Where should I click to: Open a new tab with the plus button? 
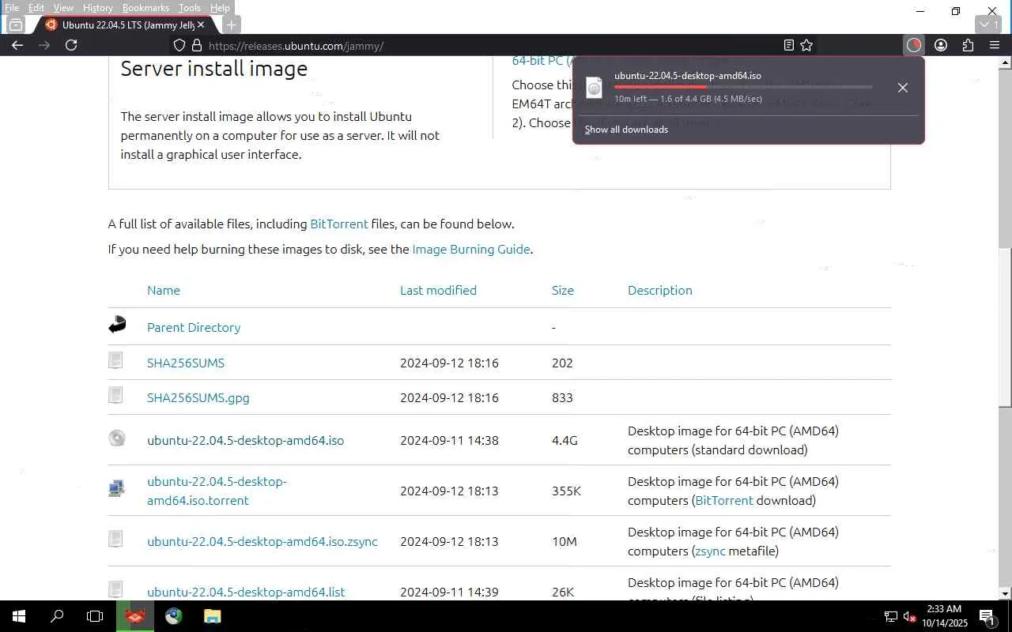coord(231,24)
